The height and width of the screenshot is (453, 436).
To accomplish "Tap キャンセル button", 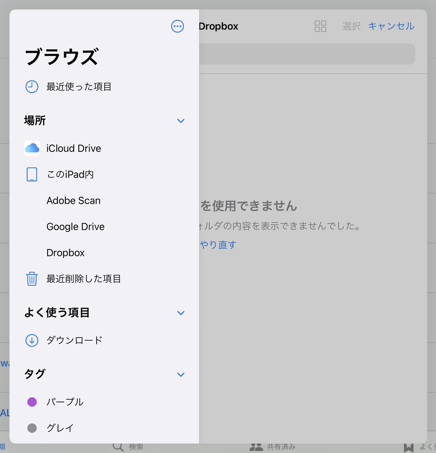I will 391,26.
